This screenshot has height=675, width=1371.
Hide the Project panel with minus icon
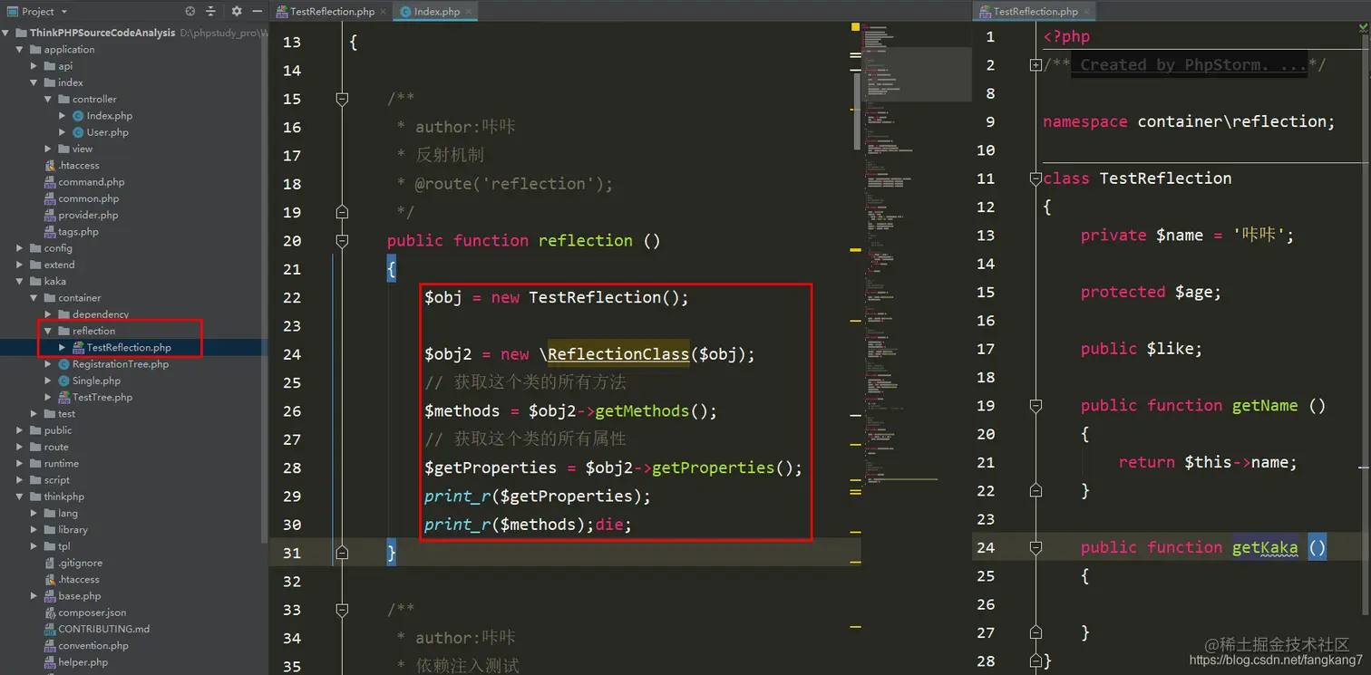258,12
